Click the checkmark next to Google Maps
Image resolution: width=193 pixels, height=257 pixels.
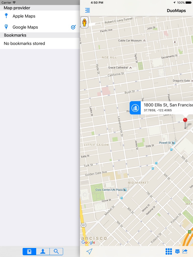pos(73,27)
